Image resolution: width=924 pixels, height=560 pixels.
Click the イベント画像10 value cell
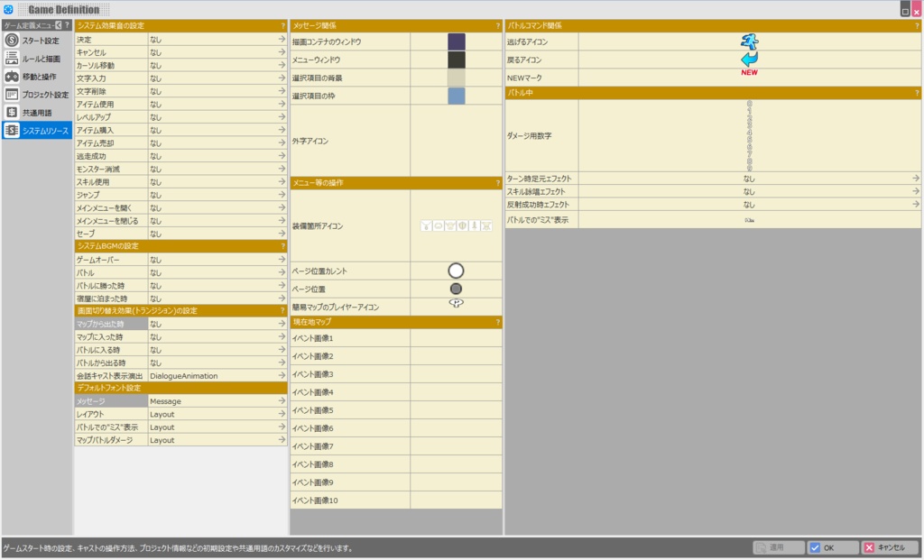point(456,500)
